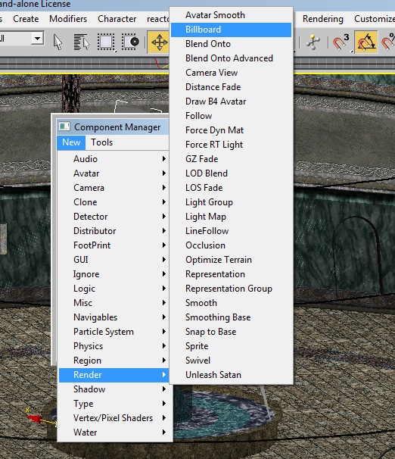Expand the Camera submenu
The width and height of the screenshot is (395, 459).
click(x=114, y=187)
